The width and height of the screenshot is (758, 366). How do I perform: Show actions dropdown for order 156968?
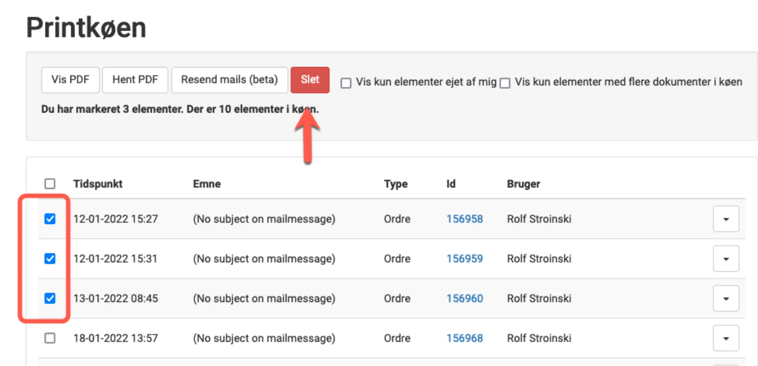tap(726, 338)
